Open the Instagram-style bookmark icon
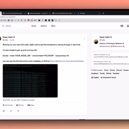129x129 pixels. (x=28, y=20)
